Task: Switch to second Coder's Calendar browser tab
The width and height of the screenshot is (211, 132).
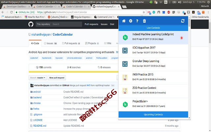Action: (46, 7)
